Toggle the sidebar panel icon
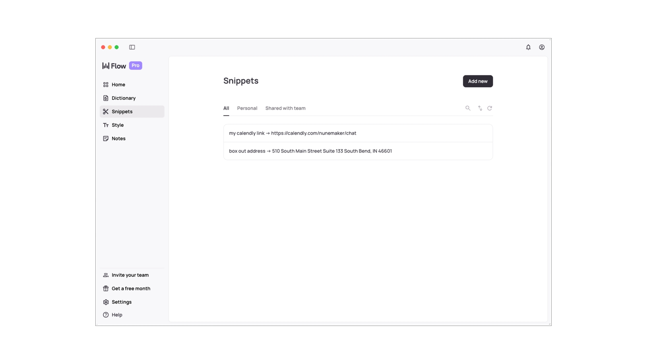This screenshot has width=647, height=364. tap(132, 47)
